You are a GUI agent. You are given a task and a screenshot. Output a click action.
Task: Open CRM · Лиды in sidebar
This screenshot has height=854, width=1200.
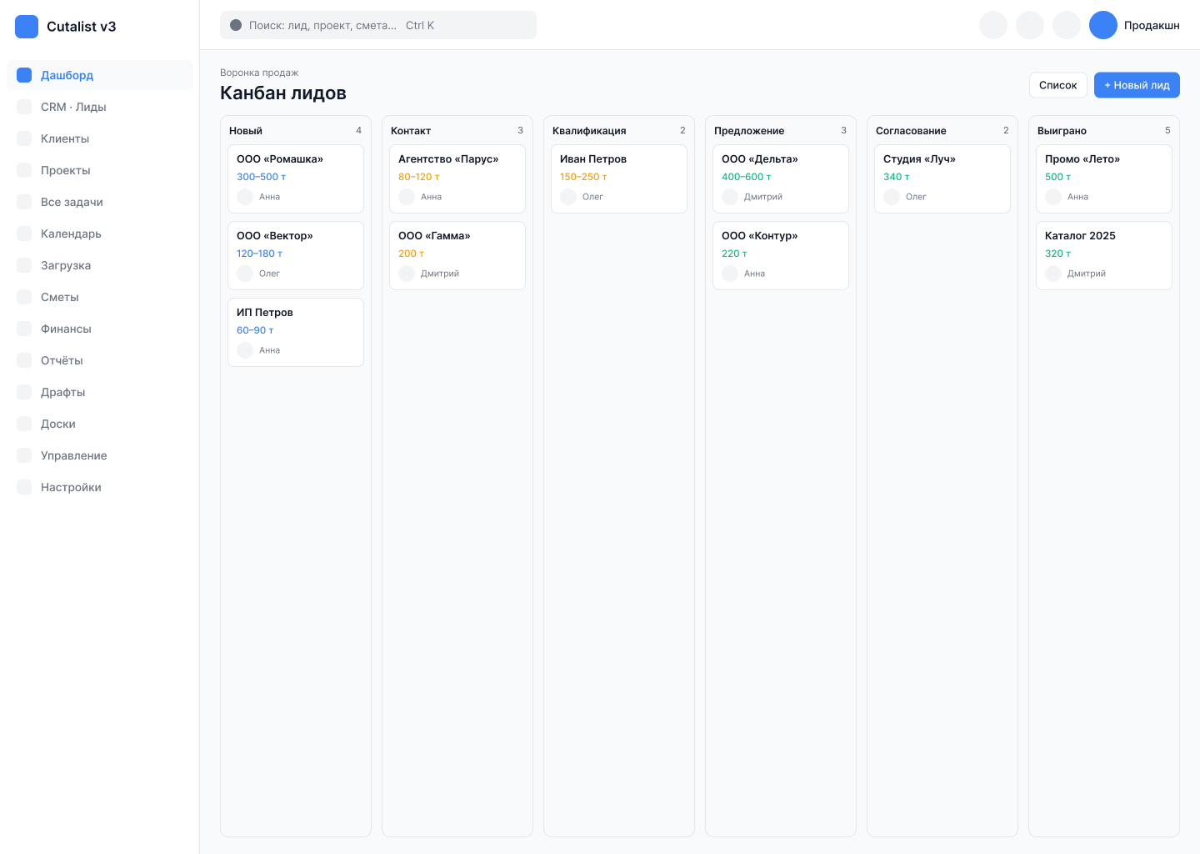tap(100, 107)
